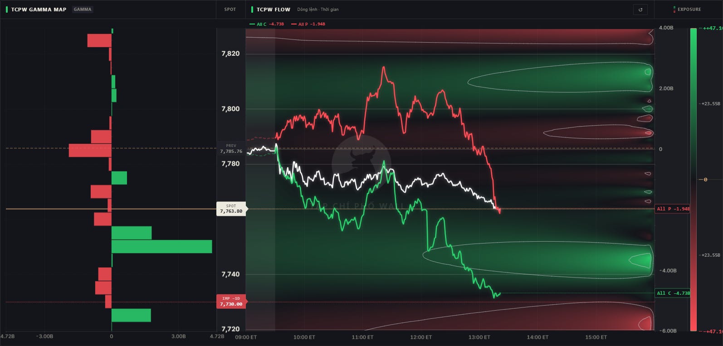
Task: Click the 14:00 ET time label
Action: [x=537, y=337]
